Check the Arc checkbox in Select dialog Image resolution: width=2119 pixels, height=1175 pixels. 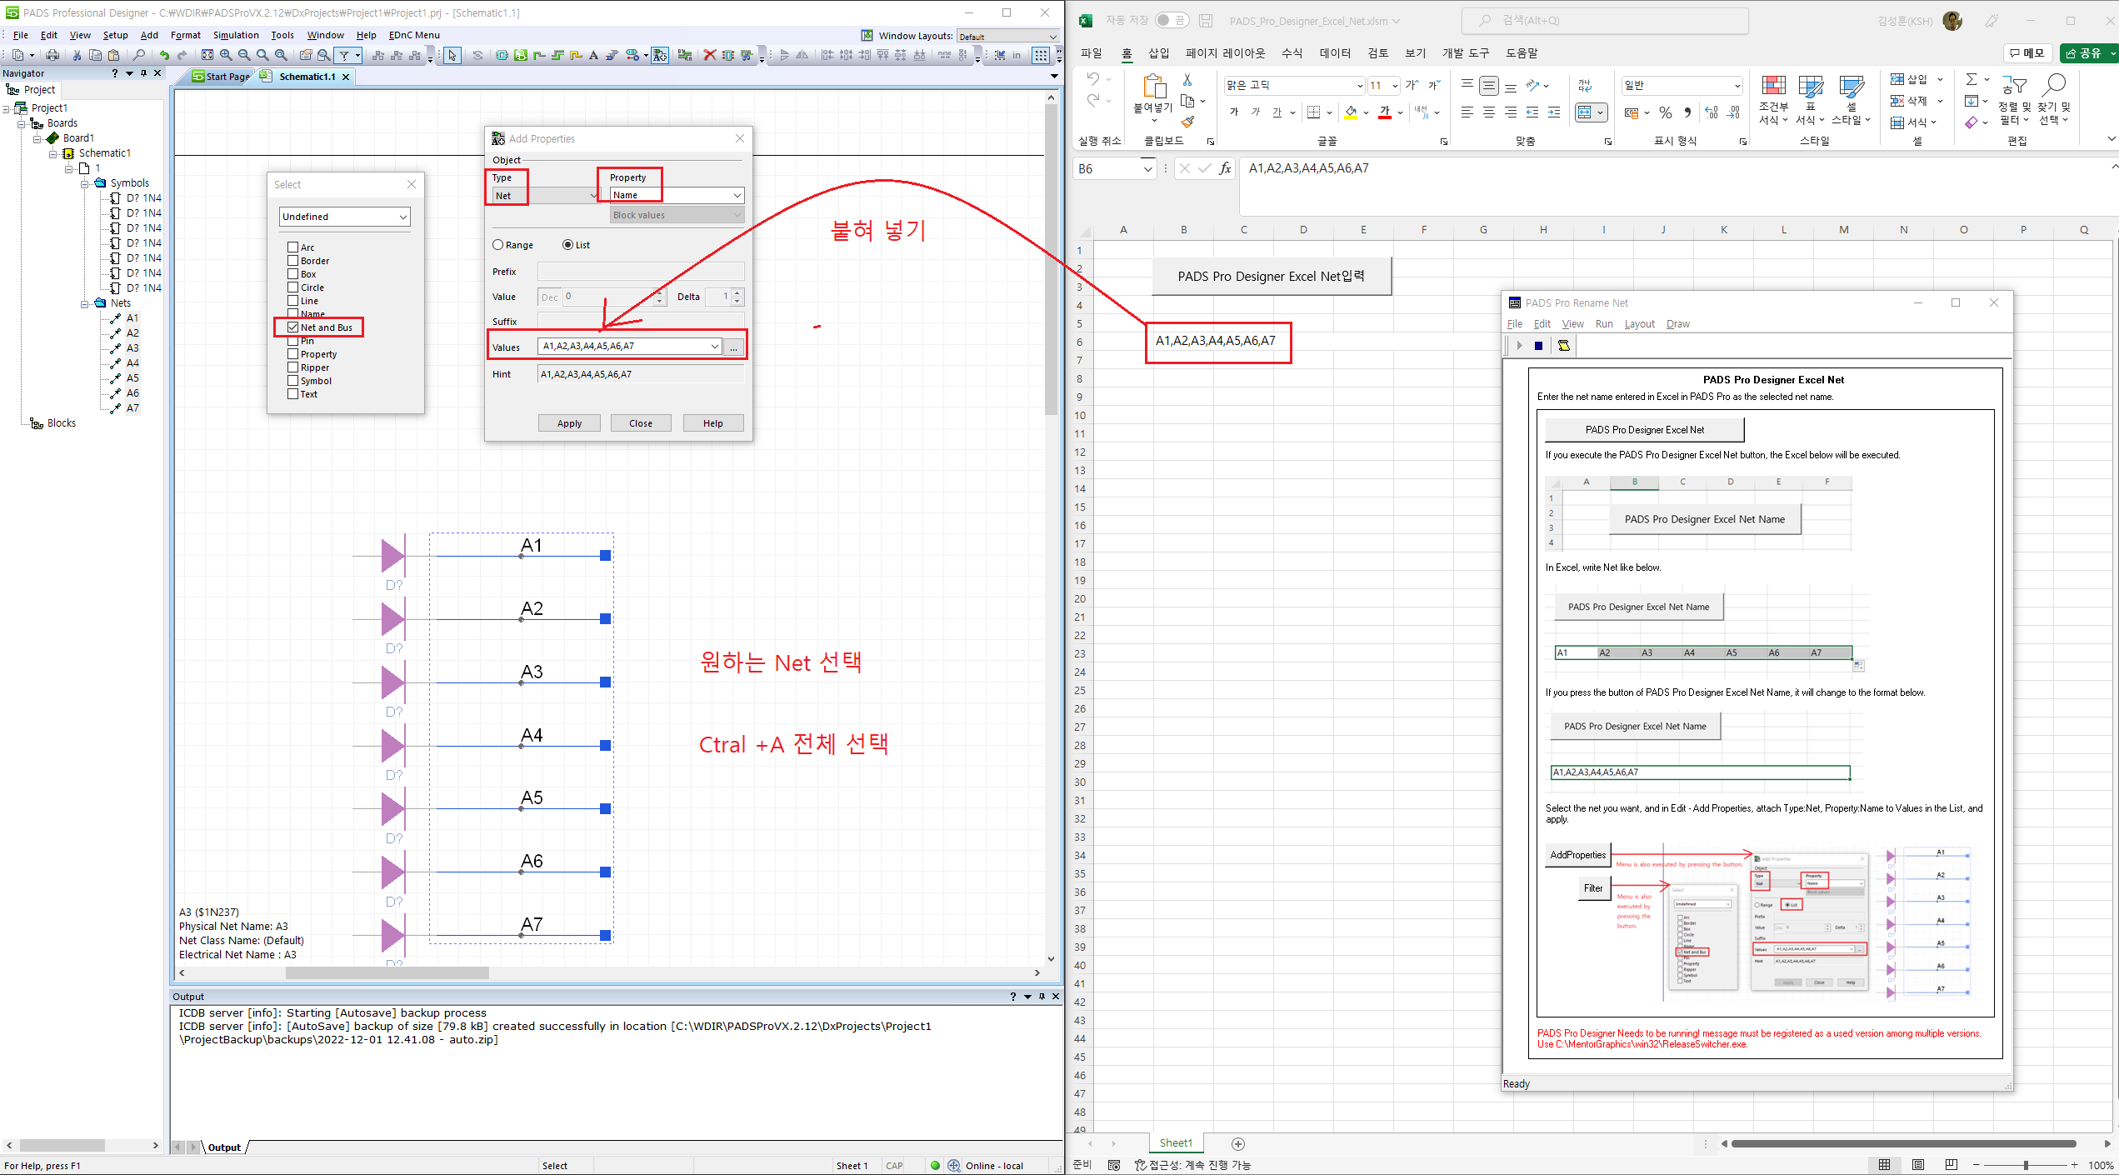click(x=293, y=247)
